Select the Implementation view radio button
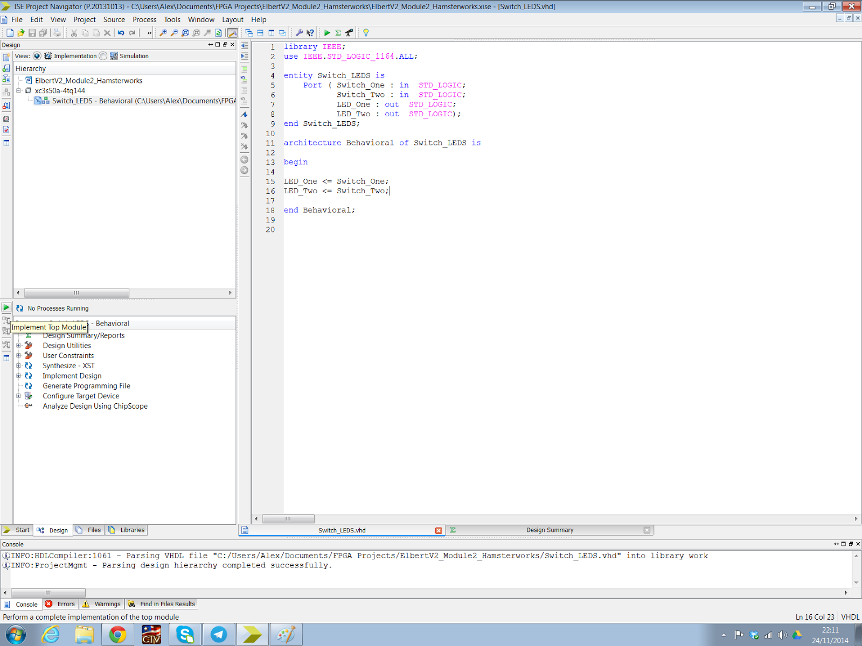This screenshot has width=862, height=646. point(37,55)
